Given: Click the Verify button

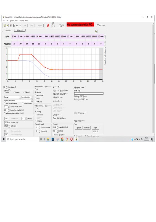Looking at the screenshot, I should point(32,26).
